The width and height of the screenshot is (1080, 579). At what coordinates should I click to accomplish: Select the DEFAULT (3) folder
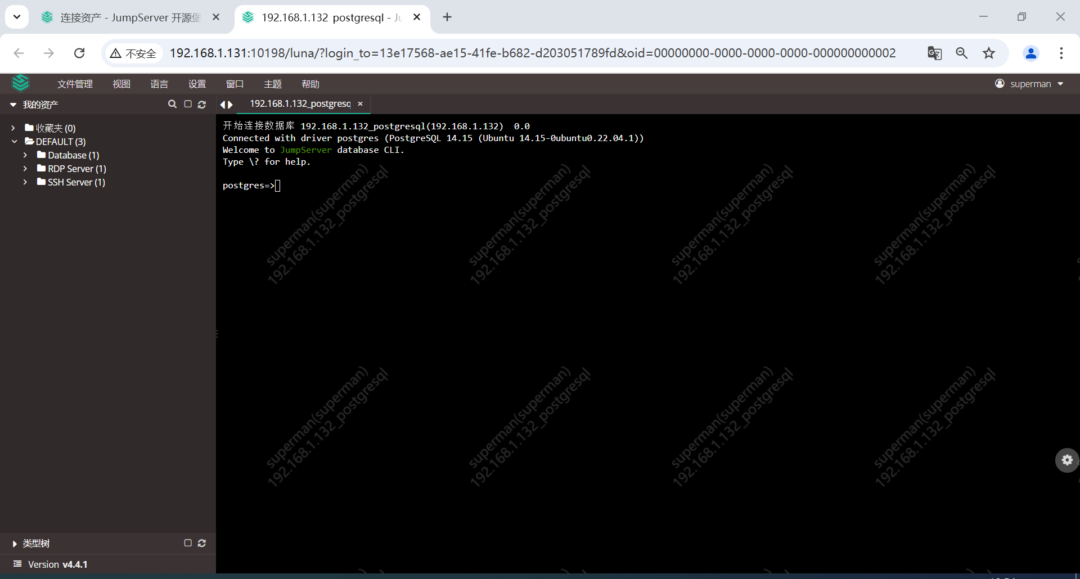coord(55,142)
